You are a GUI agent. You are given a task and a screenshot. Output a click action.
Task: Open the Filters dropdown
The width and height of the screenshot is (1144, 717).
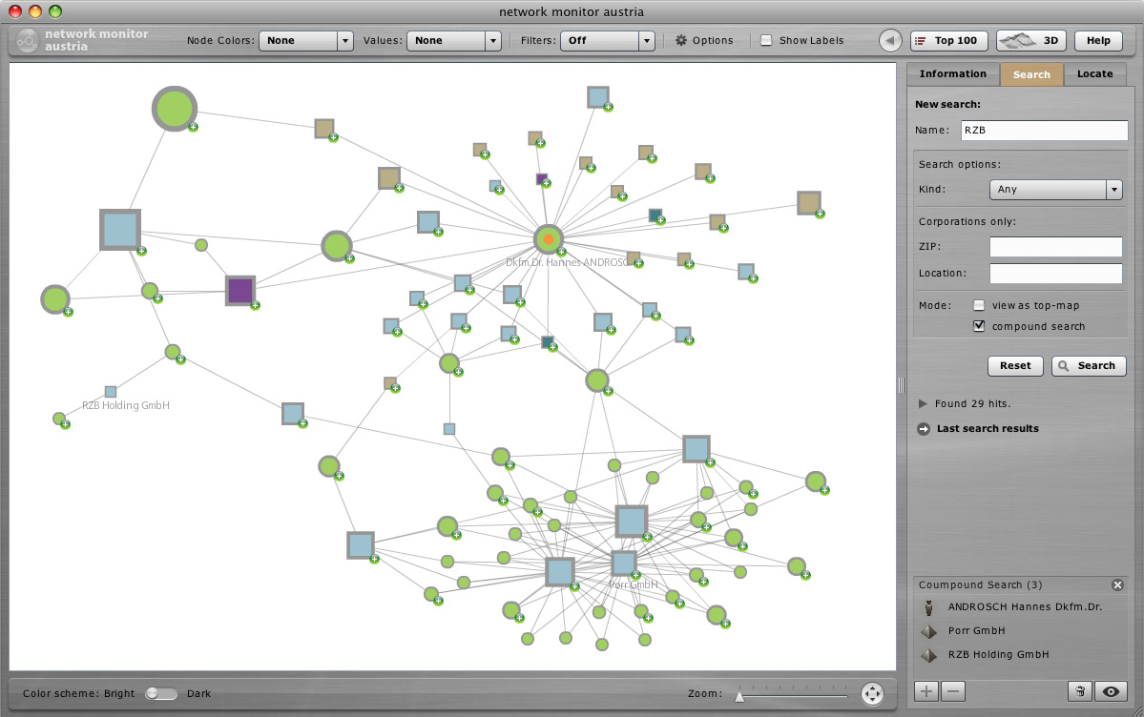point(608,41)
